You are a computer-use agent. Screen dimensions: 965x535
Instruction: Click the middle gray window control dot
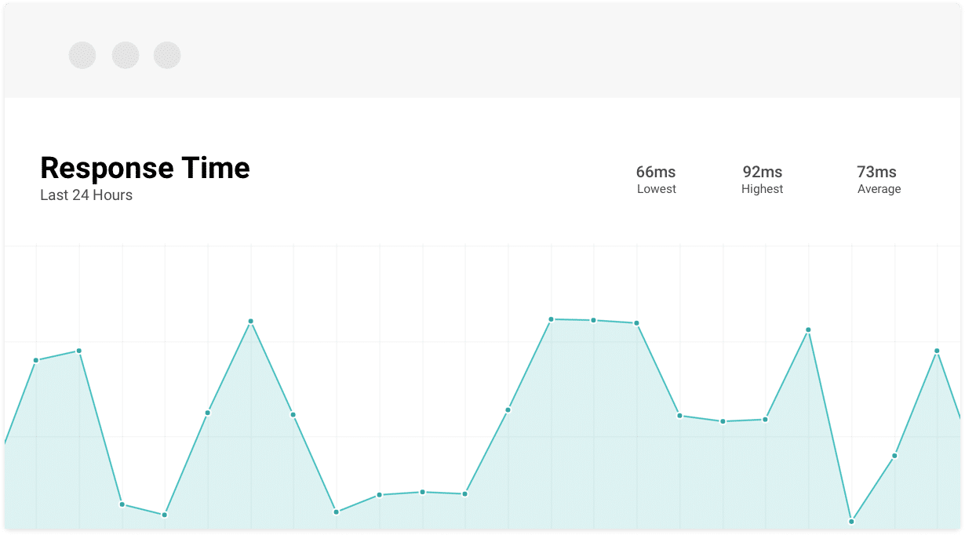[x=126, y=56]
